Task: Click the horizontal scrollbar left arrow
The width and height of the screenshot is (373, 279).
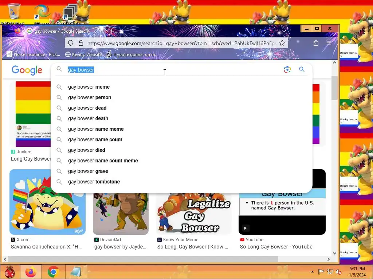Action: 5,259
